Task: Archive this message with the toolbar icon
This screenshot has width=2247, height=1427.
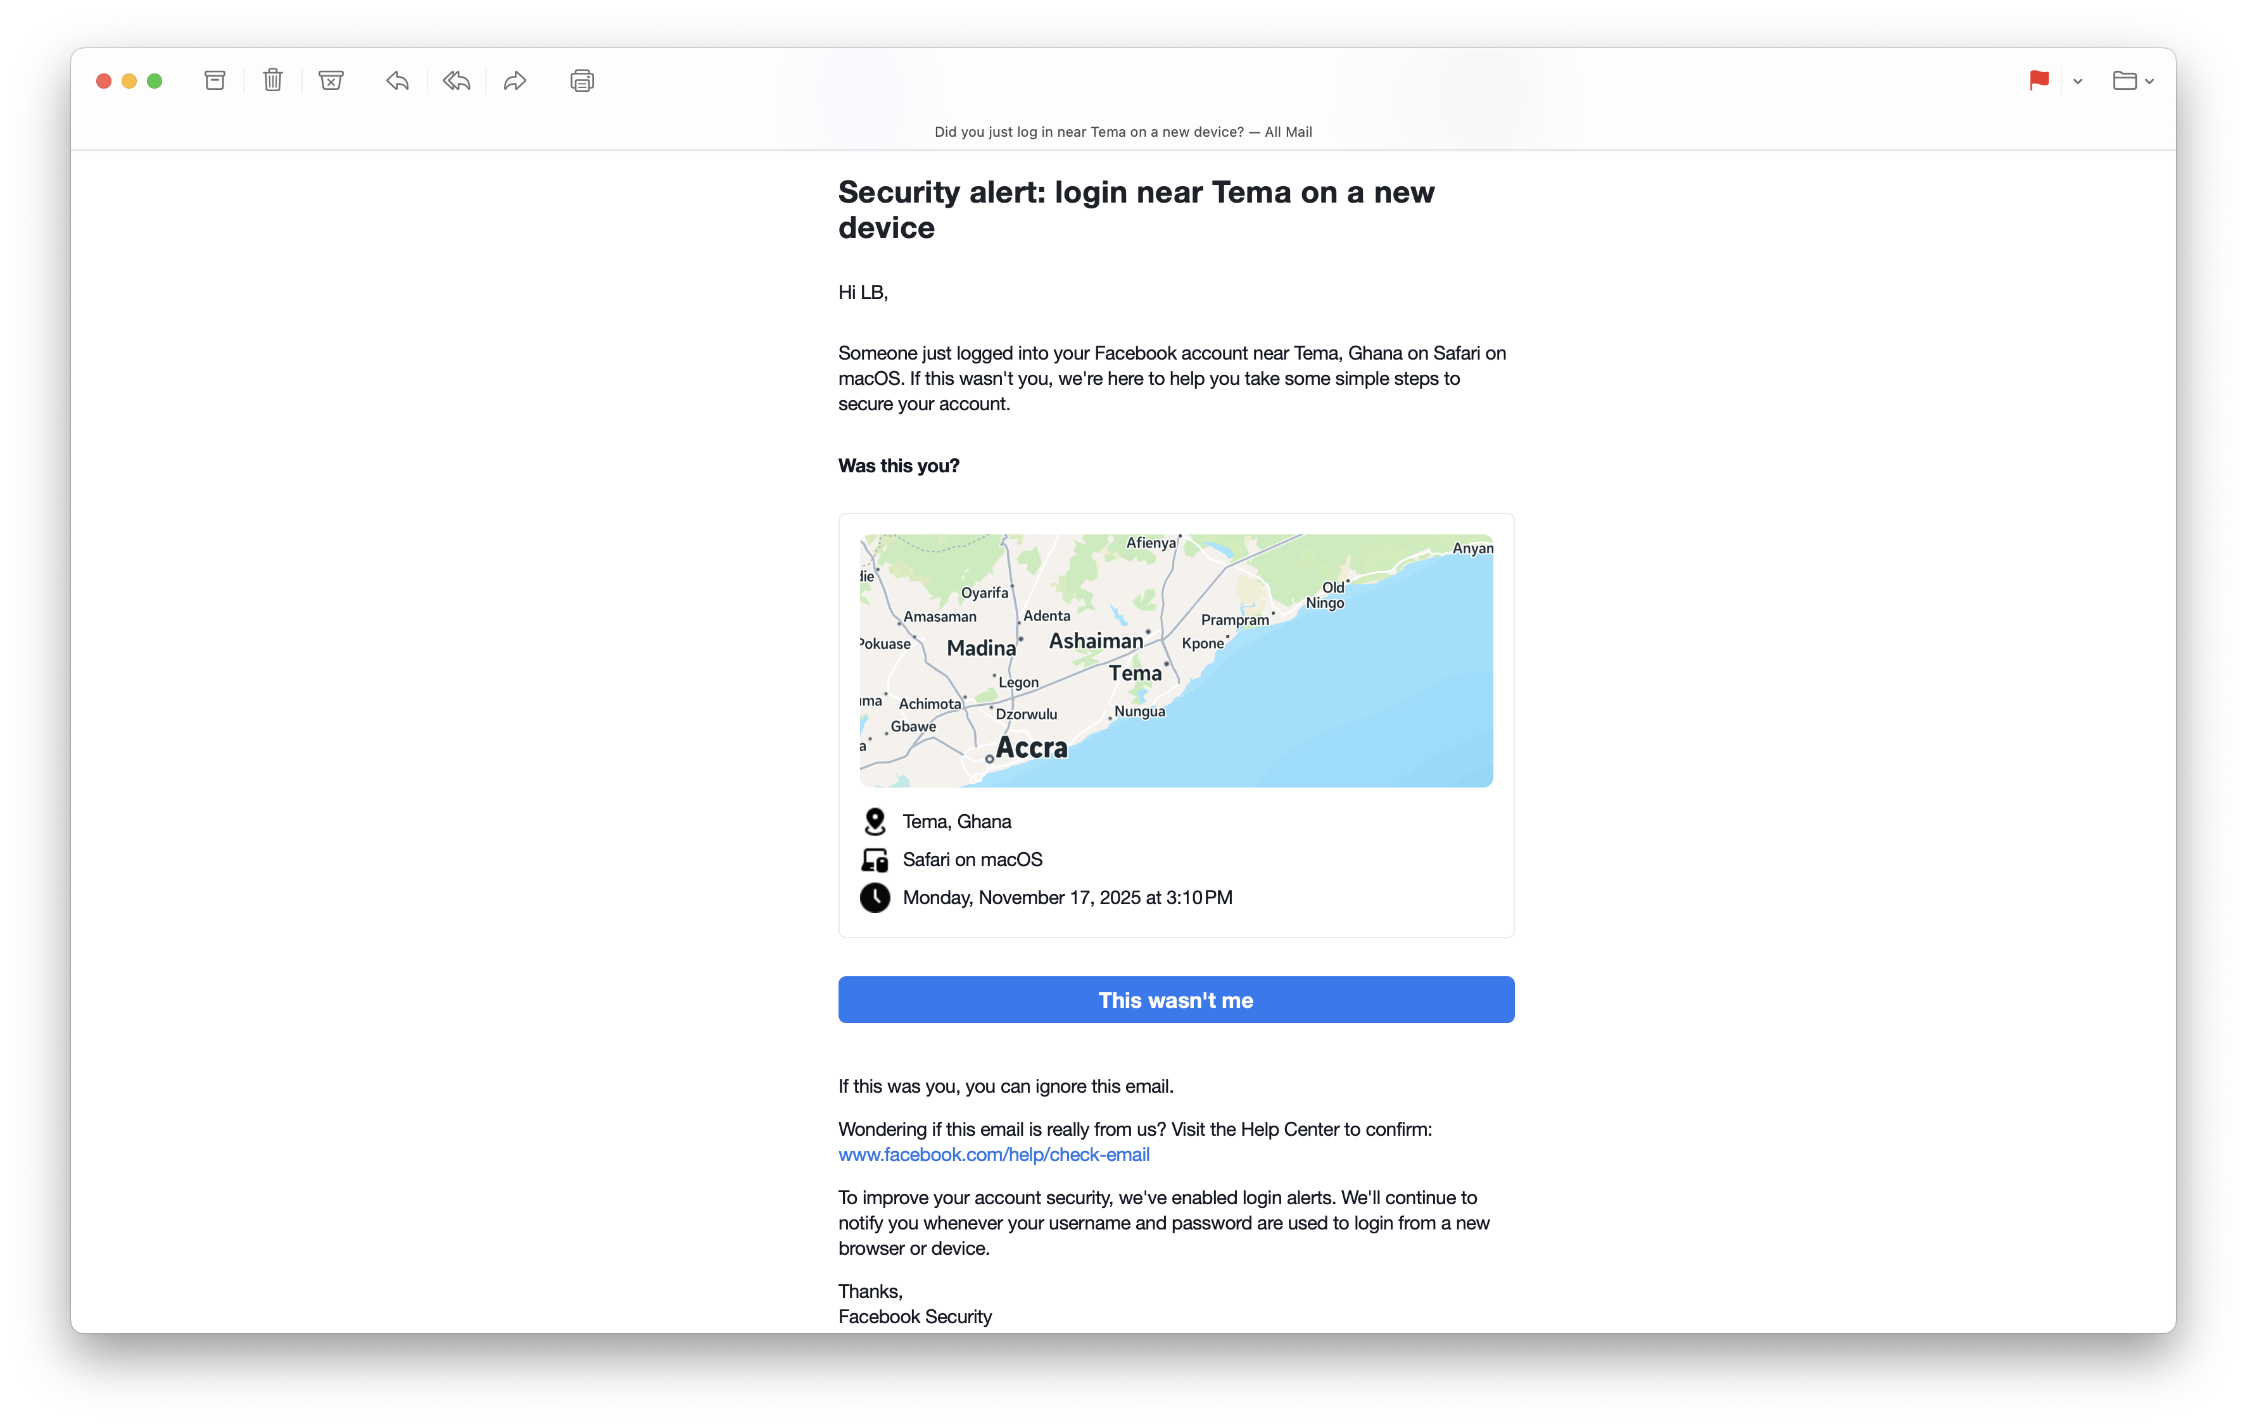Action: [x=215, y=81]
